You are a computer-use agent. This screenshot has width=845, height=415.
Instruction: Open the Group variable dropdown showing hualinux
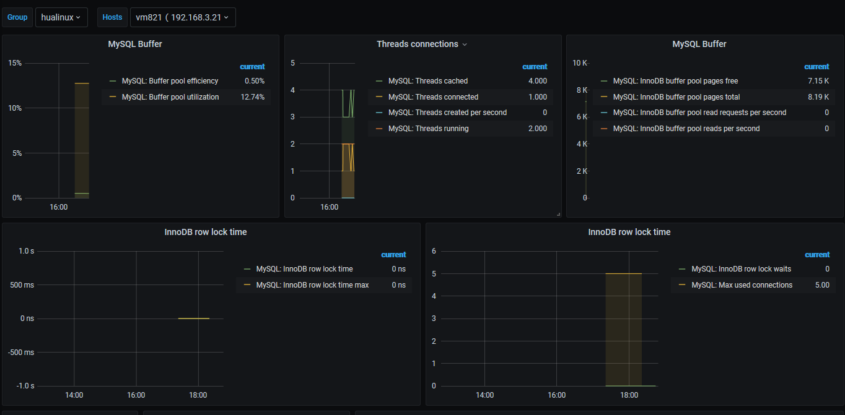pos(61,17)
